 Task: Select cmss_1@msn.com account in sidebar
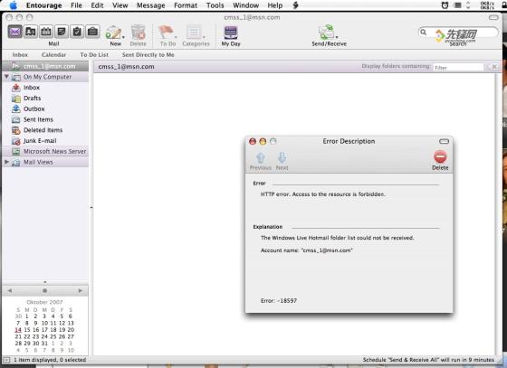click(45, 66)
